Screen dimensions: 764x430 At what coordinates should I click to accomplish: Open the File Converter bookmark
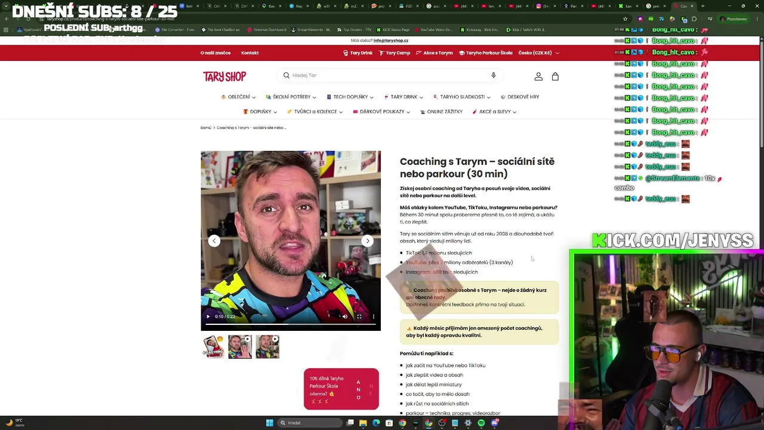click(x=175, y=30)
